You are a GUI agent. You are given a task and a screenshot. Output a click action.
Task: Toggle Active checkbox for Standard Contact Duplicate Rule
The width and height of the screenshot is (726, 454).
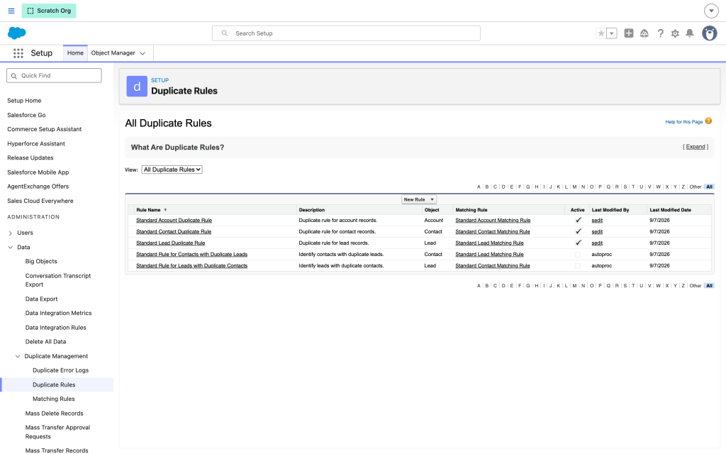[x=578, y=232]
